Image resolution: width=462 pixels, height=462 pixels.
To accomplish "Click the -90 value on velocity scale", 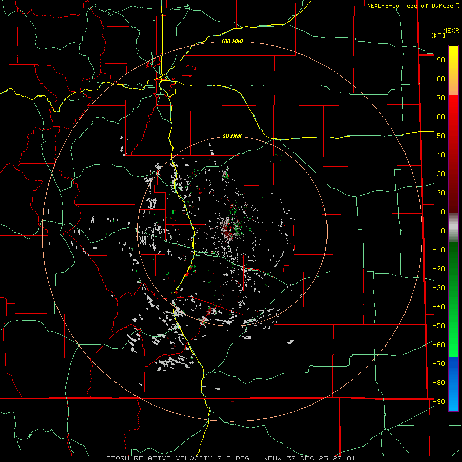I will coord(439,402).
